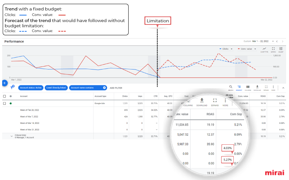Open the filter funnel icon with badge
The image size is (289, 180).
coord(12,87)
